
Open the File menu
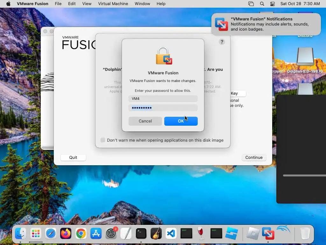[x=58, y=4]
